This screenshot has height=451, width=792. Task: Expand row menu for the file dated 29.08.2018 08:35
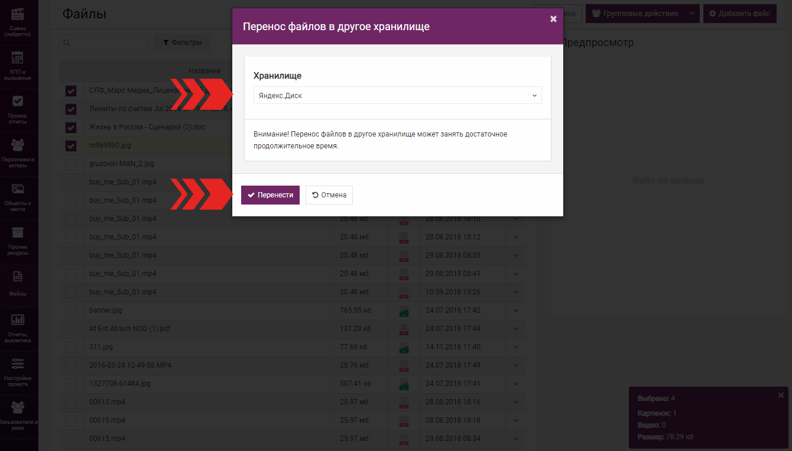click(x=515, y=255)
